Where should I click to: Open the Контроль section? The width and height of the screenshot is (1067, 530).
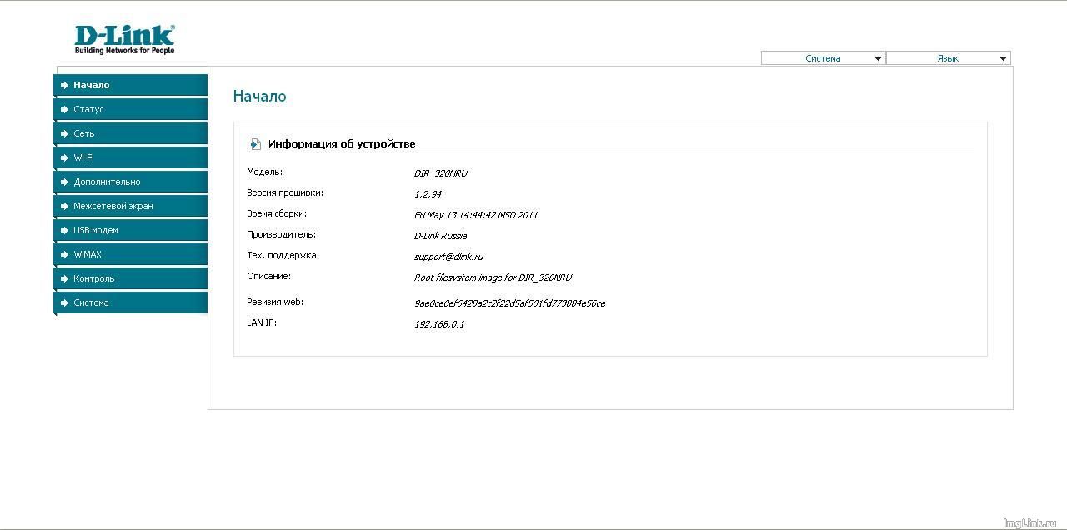point(131,278)
